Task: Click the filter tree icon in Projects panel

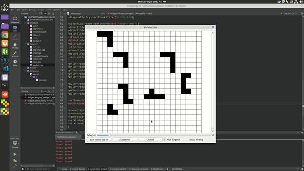Action: [x=41, y=14]
